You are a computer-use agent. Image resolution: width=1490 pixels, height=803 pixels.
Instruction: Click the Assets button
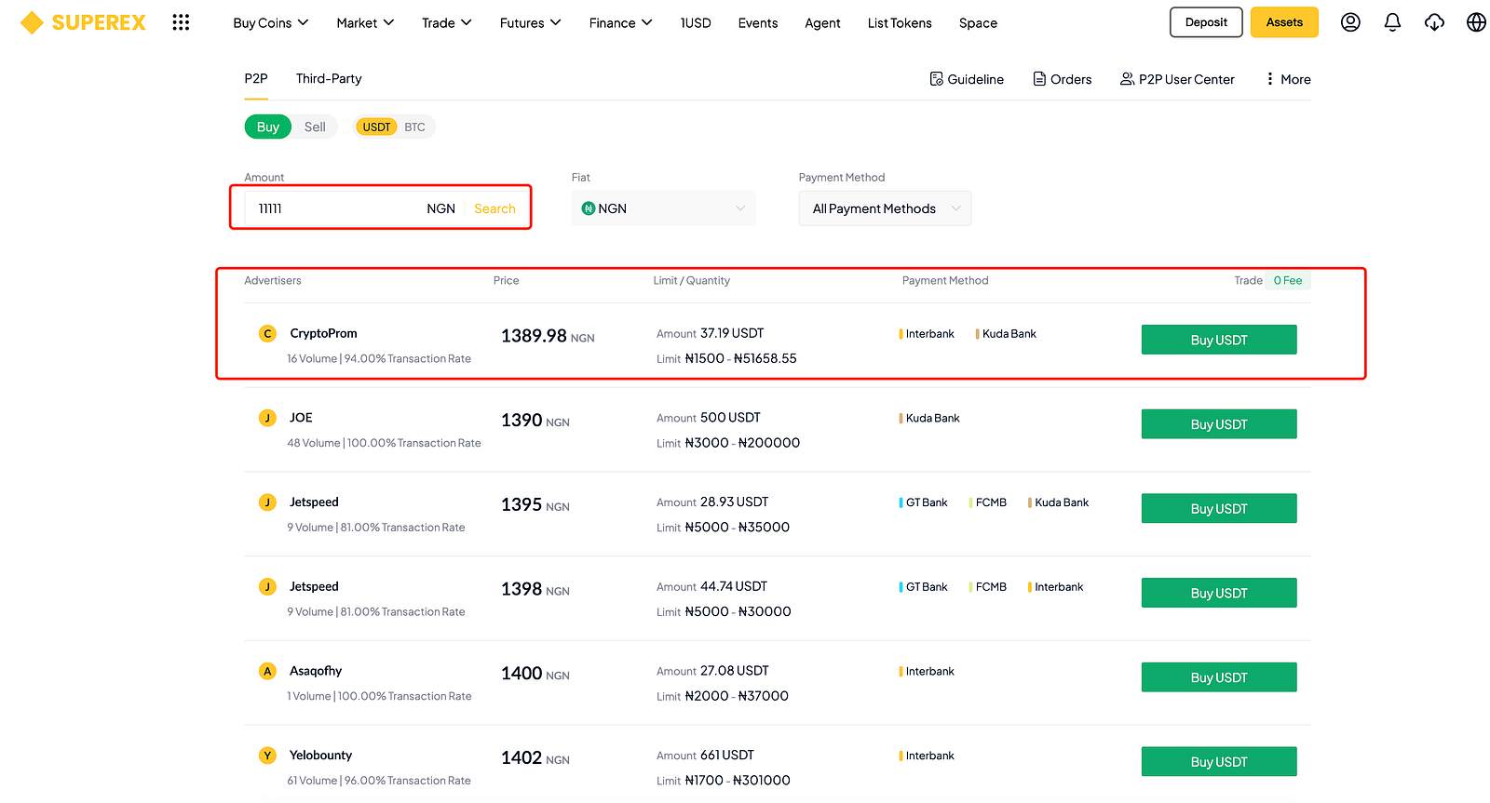point(1284,22)
